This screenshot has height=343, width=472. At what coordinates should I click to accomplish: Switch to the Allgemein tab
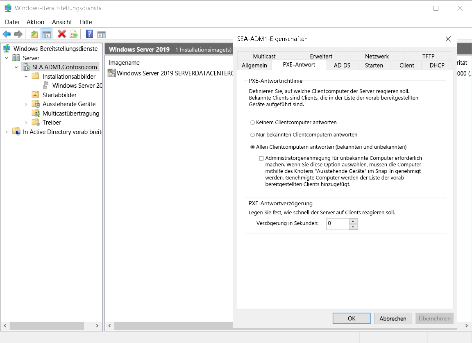(x=254, y=65)
